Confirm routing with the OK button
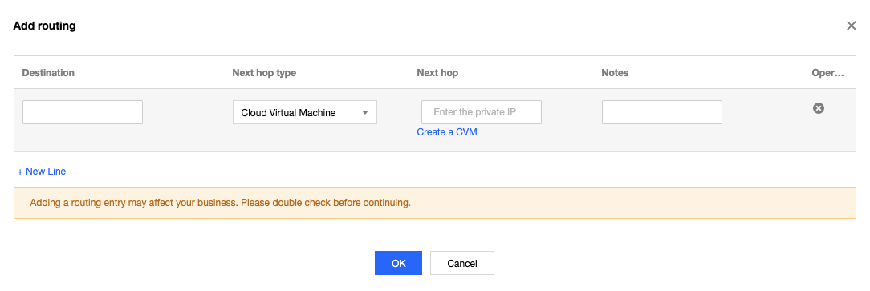 (398, 263)
